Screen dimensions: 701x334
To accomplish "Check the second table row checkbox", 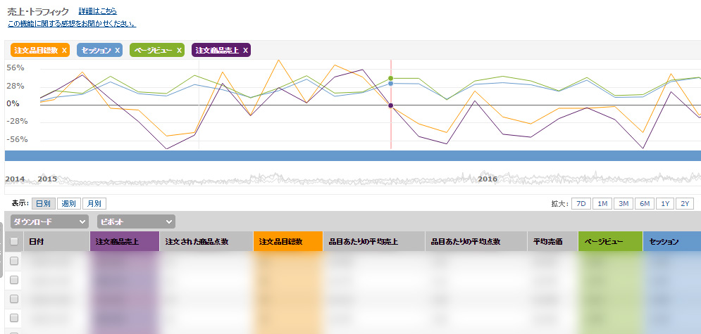I will click(x=14, y=280).
